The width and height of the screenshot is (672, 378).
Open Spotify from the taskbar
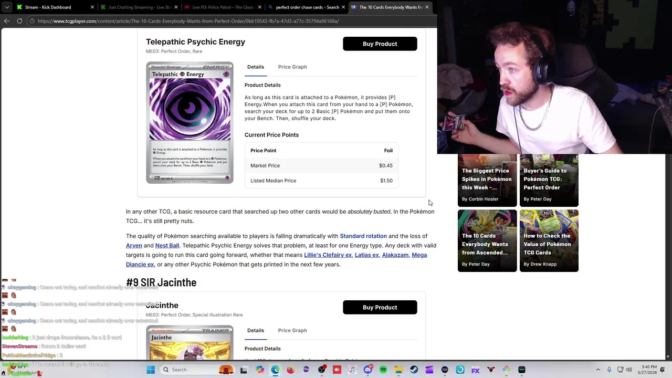tap(383, 370)
